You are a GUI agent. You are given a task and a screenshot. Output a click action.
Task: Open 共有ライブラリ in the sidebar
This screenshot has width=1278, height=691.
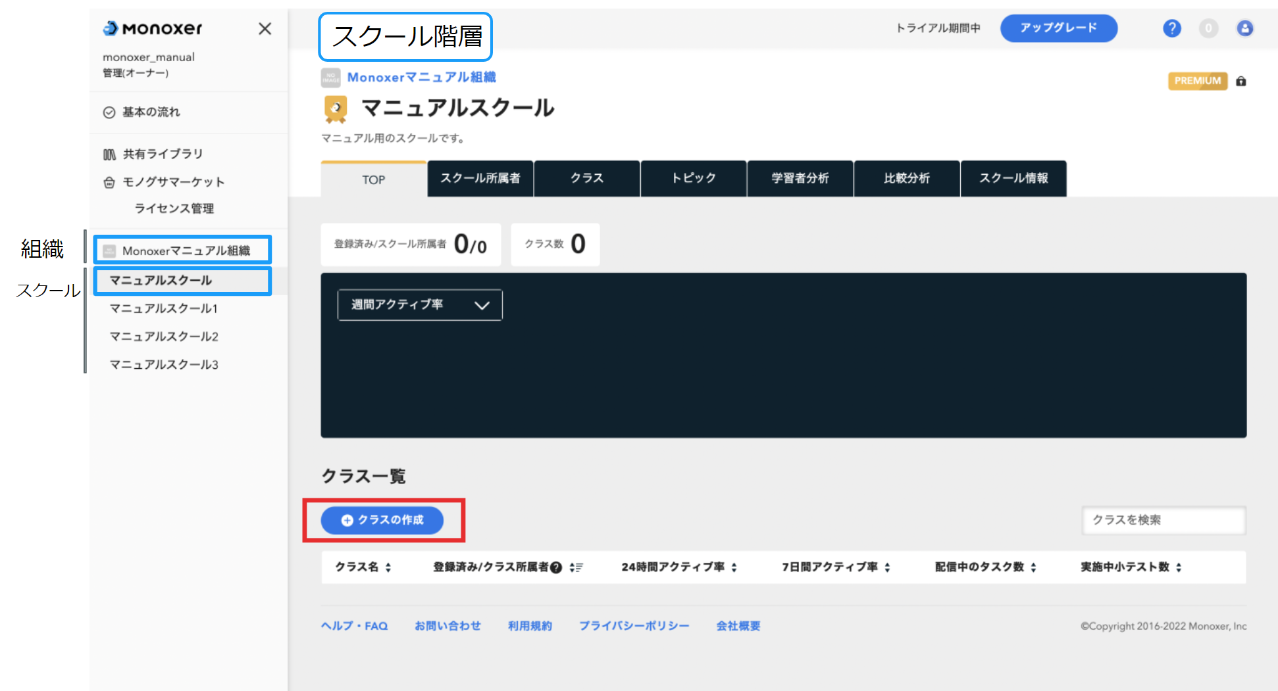tap(163, 154)
